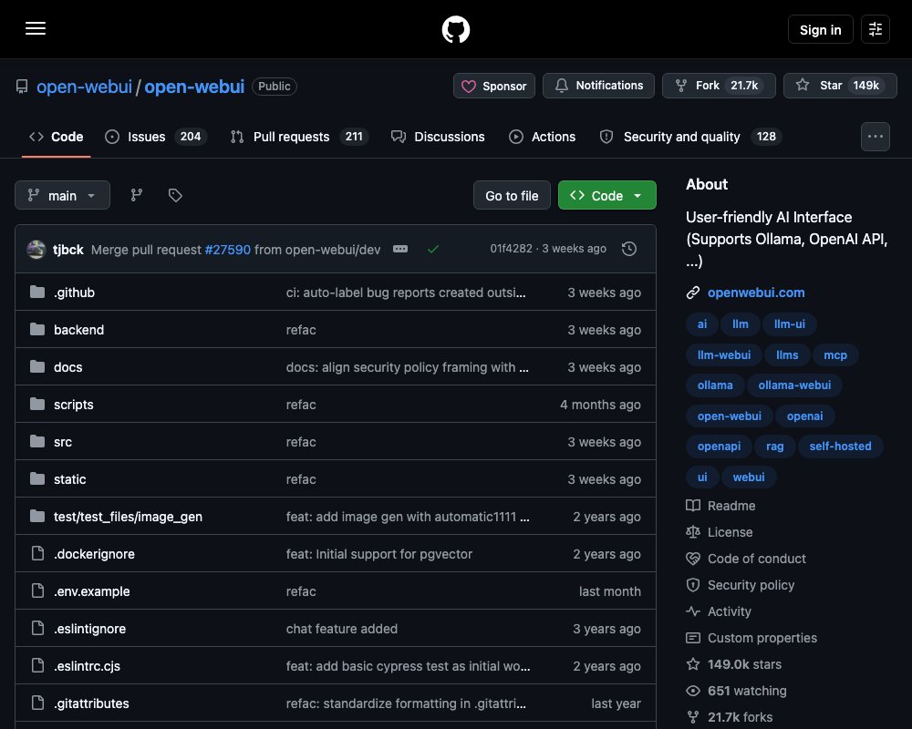This screenshot has height=729, width=912.
Task: Open the open-webui organization link
Action: 84,87
